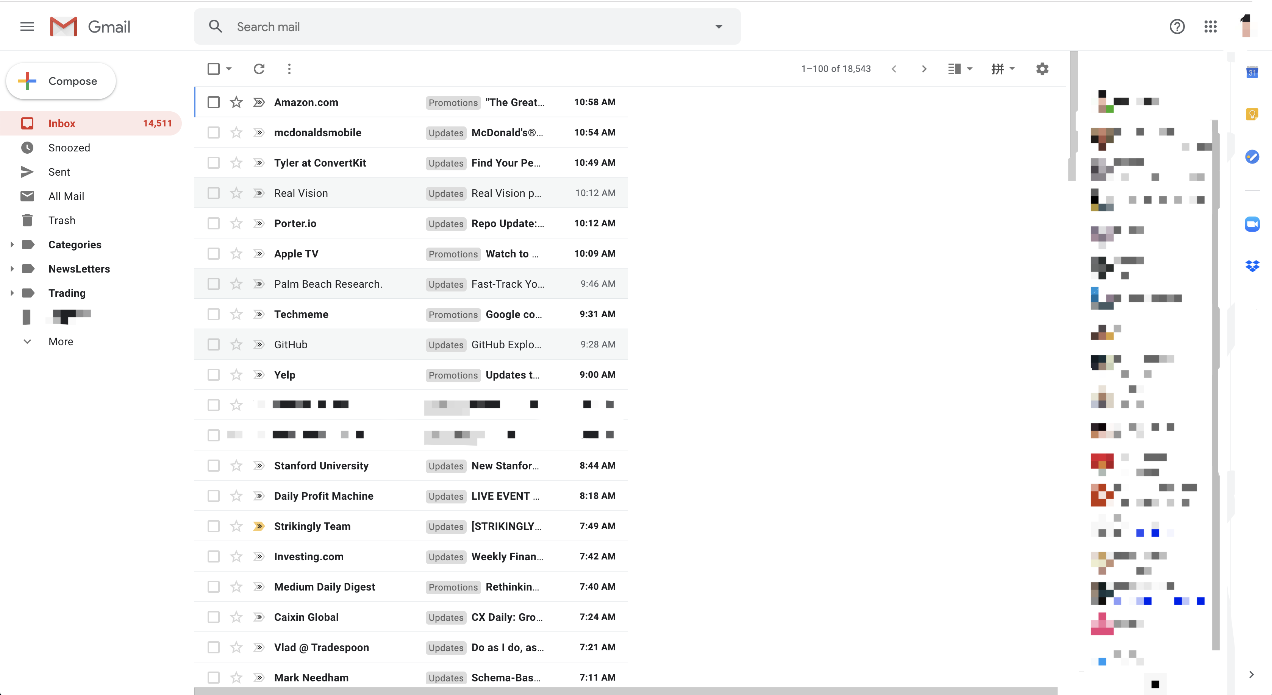1272x695 pixels.
Task: Open the three-dot overflow menu
Action: click(x=289, y=69)
